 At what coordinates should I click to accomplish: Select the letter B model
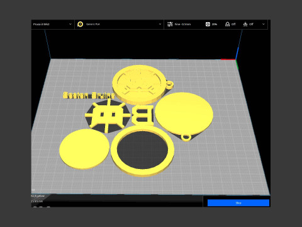(143, 115)
